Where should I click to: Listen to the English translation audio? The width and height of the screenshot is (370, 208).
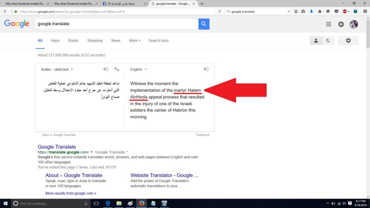pyautogui.click(x=206, y=69)
